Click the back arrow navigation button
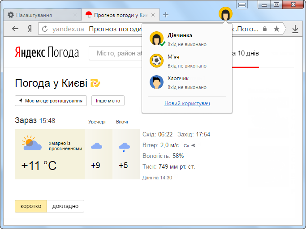This screenshot has width=306, height=229. click(x=15, y=29)
